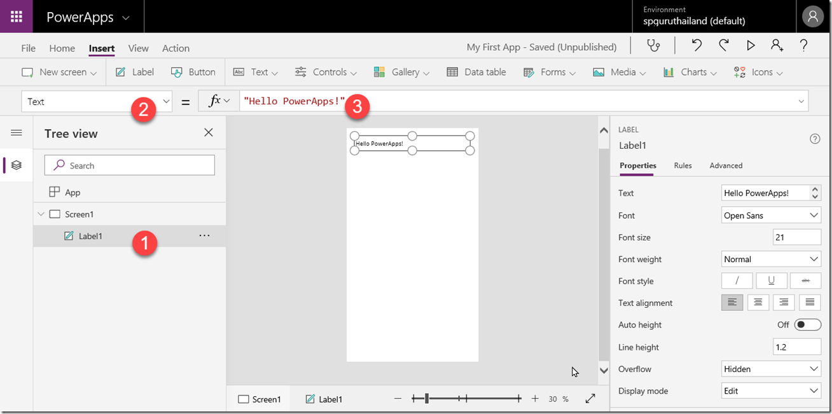The image size is (832, 414).
Task: Open Label1 more options ellipsis
Action: click(x=204, y=235)
